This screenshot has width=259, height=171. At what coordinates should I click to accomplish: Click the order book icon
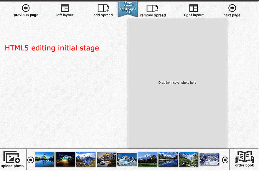pos(245,157)
